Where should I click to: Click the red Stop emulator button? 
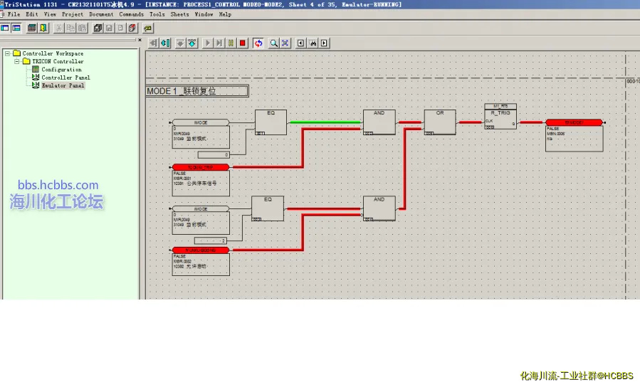coord(243,43)
